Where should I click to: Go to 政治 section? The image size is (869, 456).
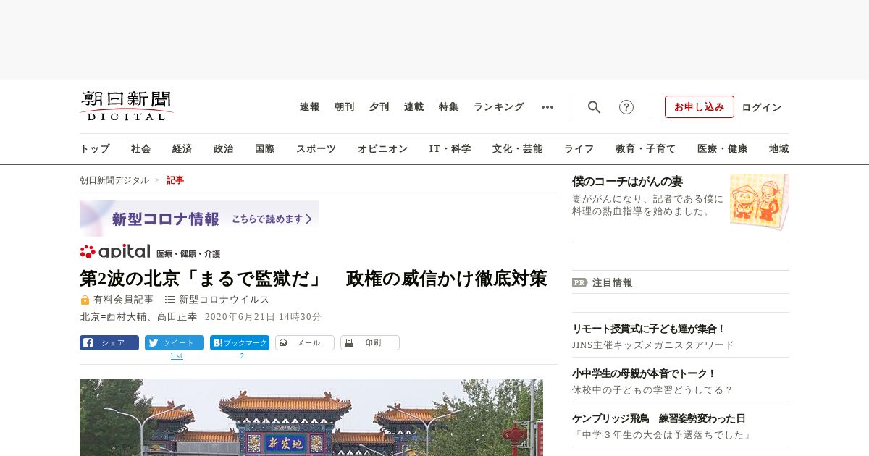[224, 149]
